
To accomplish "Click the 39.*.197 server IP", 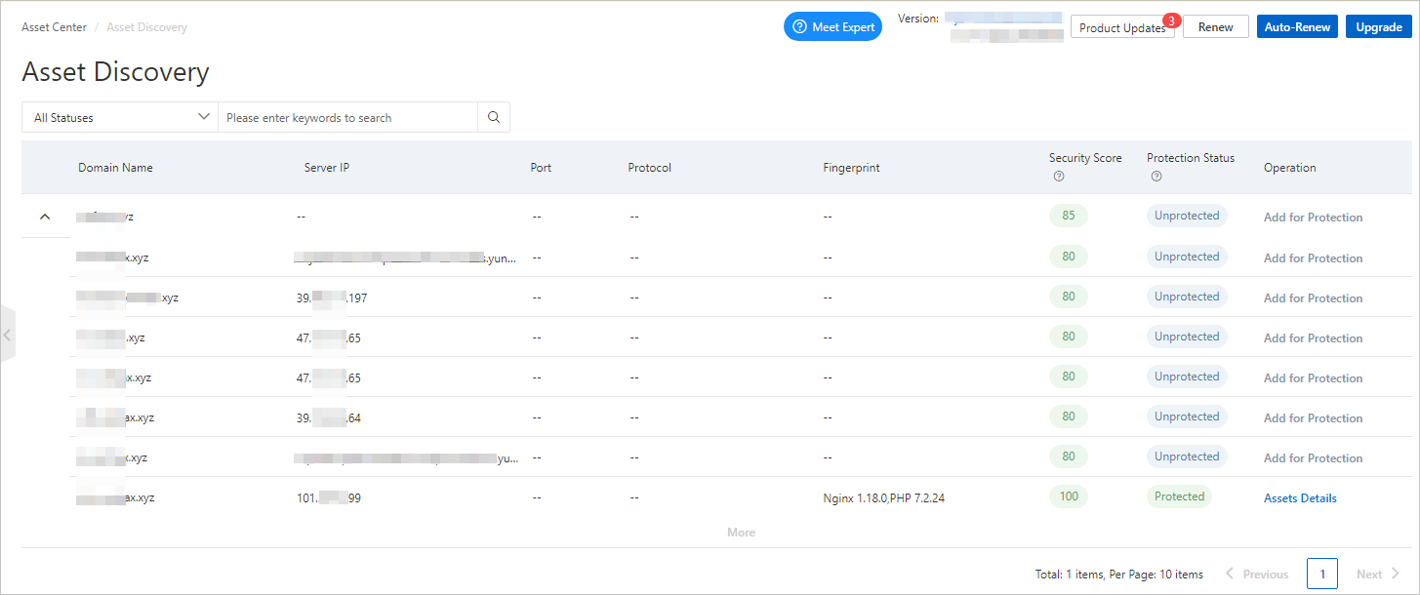I will (x=332, y=297).
